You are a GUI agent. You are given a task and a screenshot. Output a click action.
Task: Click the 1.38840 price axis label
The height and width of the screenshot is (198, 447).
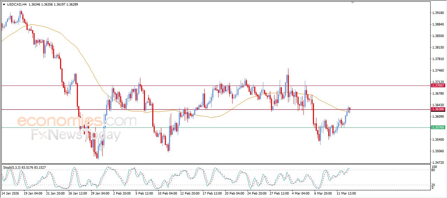(438, 24)
